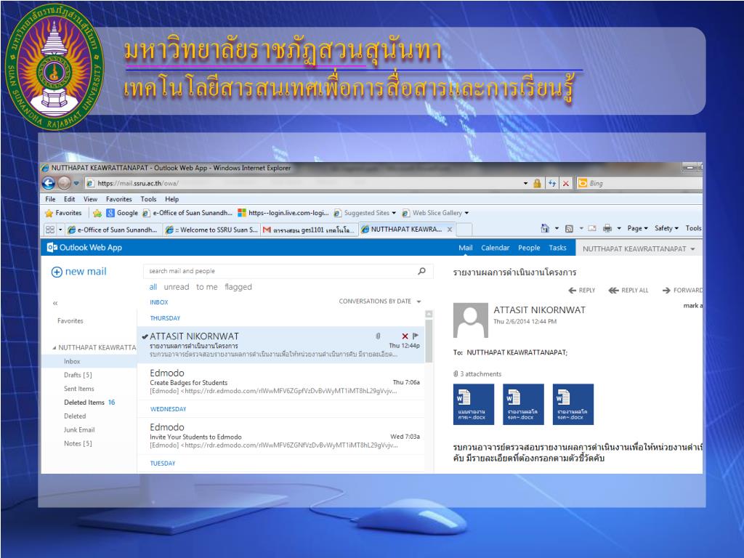Open the first docx attachment tile
The height and width of the screenshot is (558, 744).
click(x=474, y=404)
